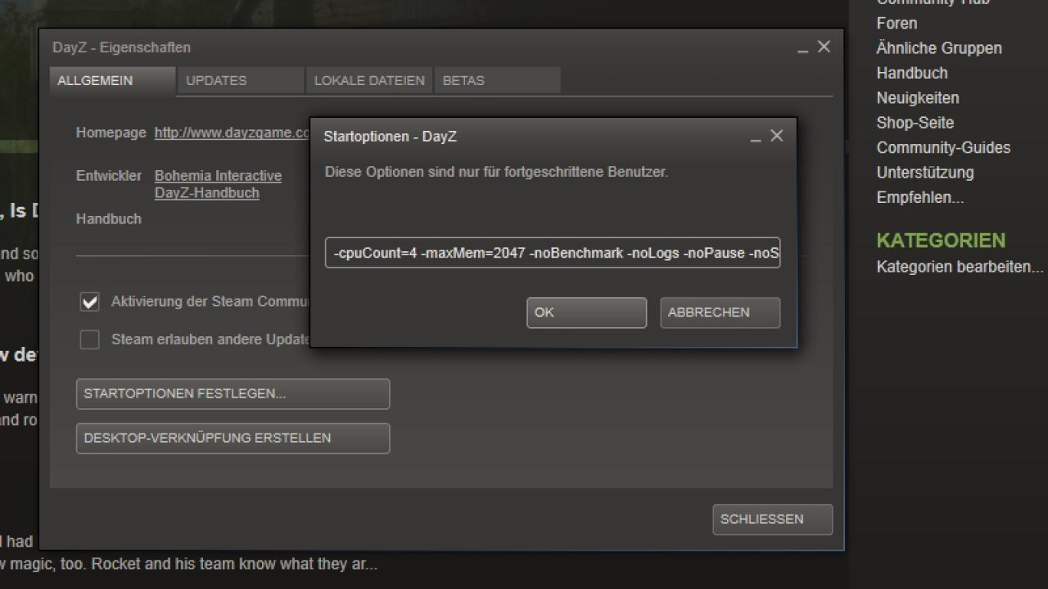
Task: Click Kategorien bearbeiten... link
Action: [x=960, y=267]
